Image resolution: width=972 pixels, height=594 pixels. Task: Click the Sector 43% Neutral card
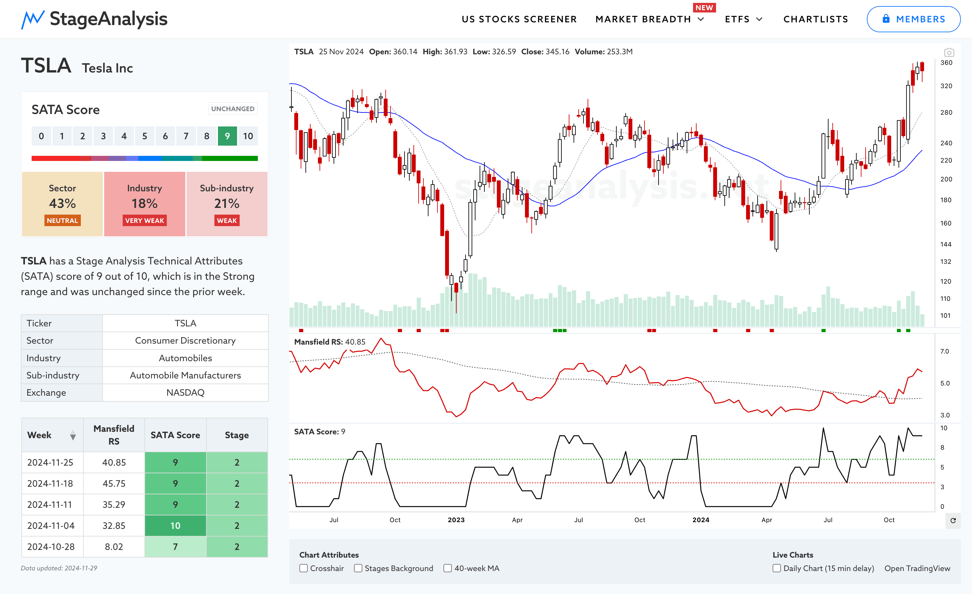(62, 204)
